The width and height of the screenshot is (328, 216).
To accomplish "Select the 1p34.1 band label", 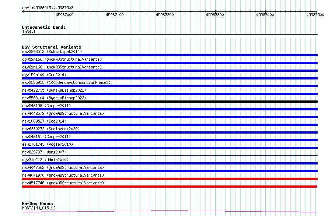I will pyautogui.click(x=29, y=32).
